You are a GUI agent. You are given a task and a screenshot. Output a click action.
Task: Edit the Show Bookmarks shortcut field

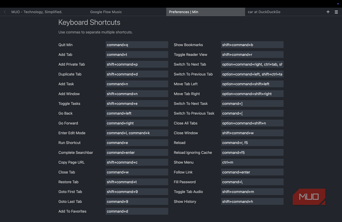coord(252,45)
